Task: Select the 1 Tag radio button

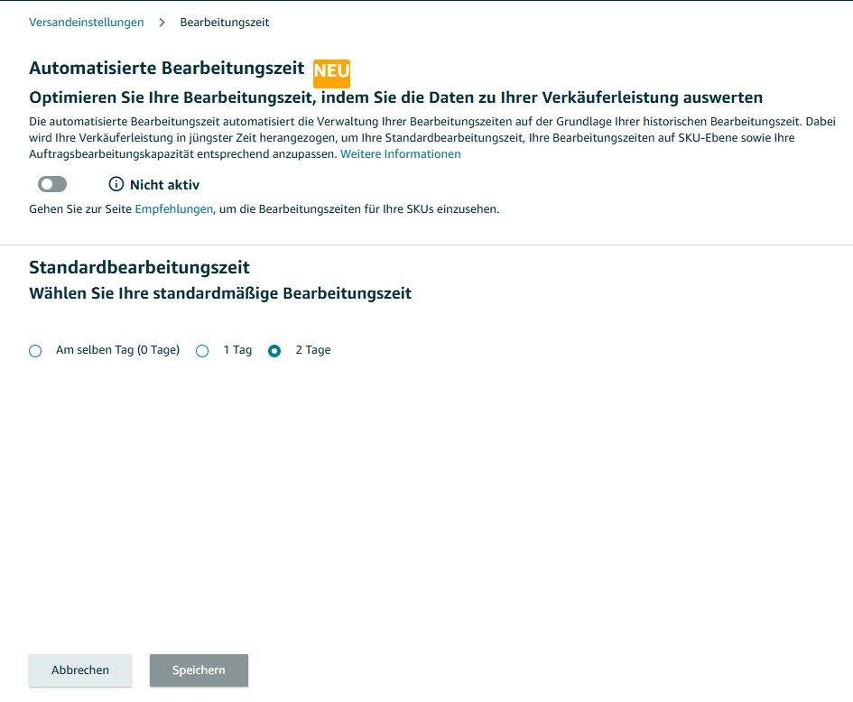Action: pyautogui.click(x=202, y=351)
